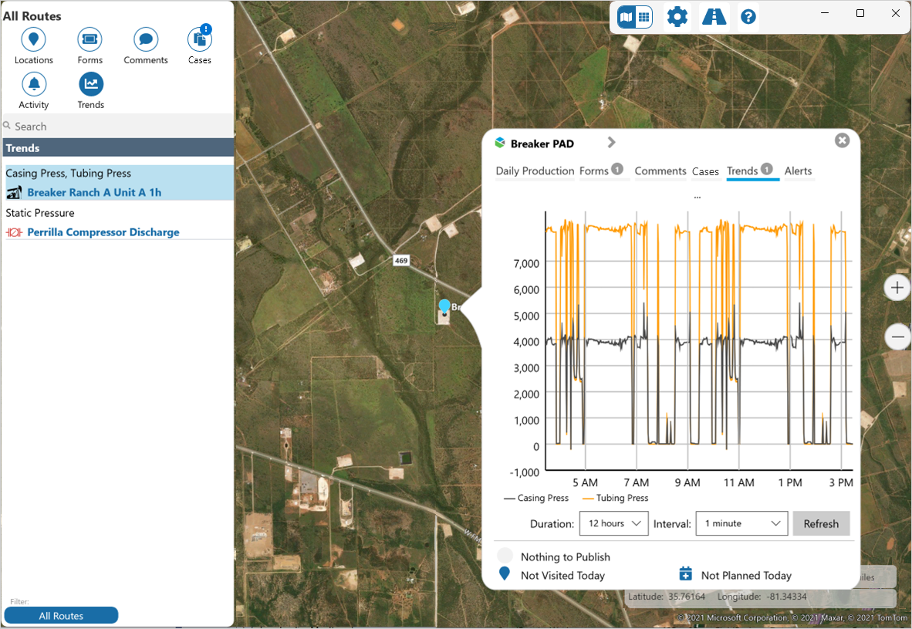Viewport: 912px width, 629px height.
Task: Expand the Duration 12 hours dropdown
Action: click(613, 523)
